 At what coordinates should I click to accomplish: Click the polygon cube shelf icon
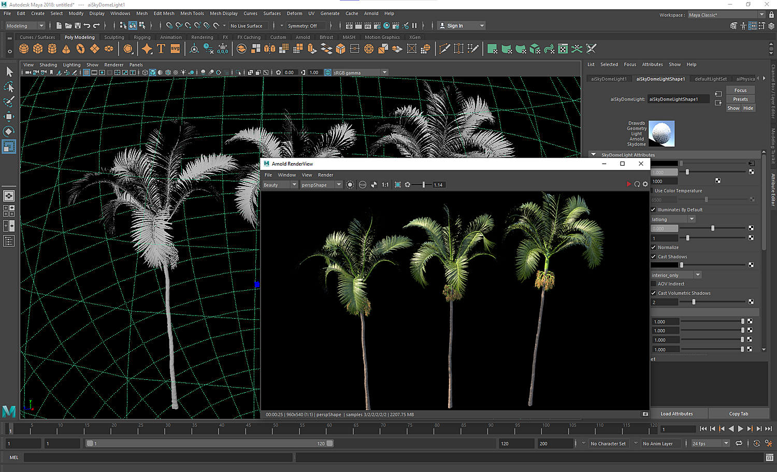click(38, 49)
